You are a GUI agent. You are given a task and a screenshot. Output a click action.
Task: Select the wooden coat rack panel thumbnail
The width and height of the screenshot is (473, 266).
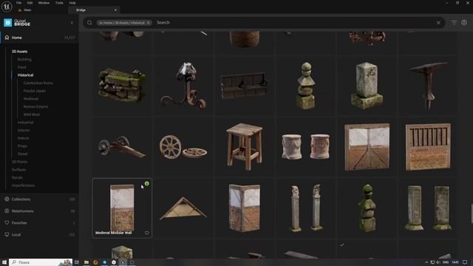click(245, 86)
